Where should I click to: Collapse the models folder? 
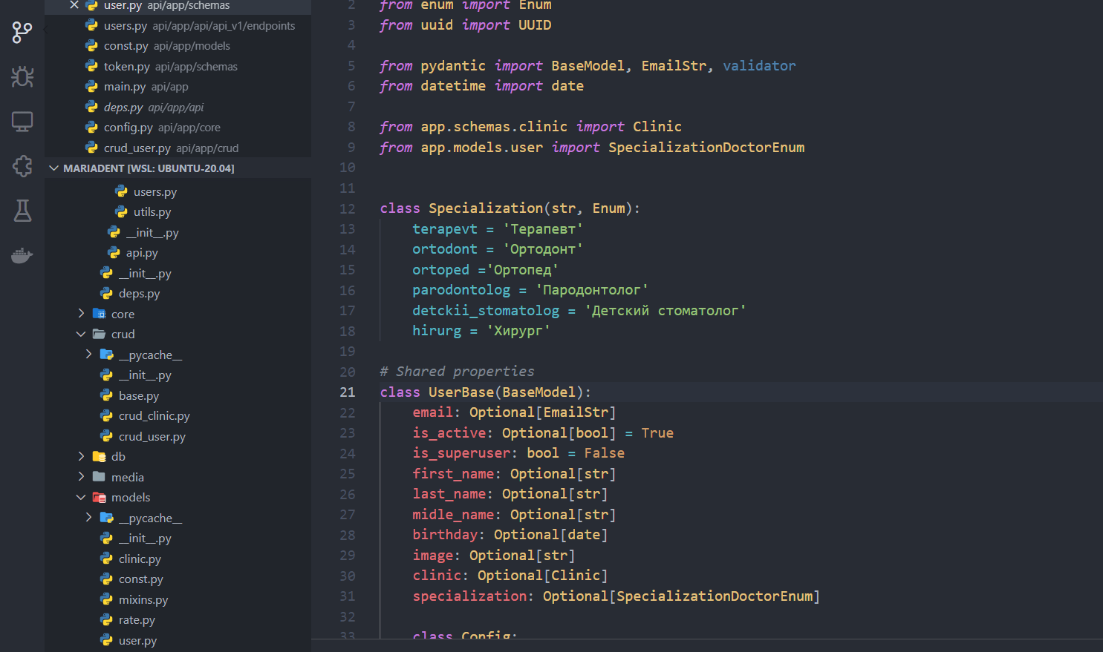tap(81, 497)
